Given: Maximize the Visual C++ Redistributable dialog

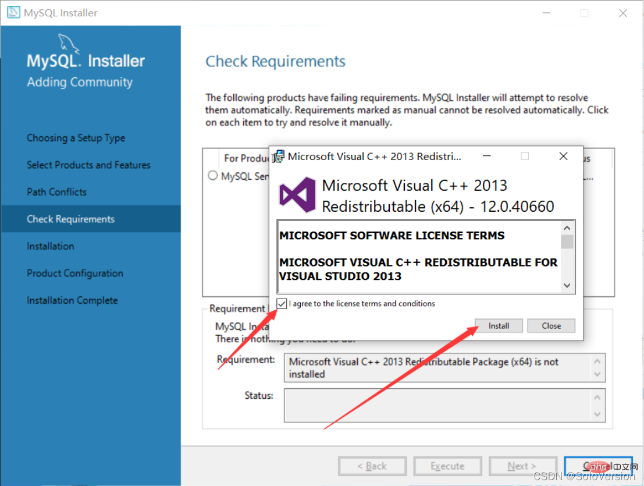Looking at the screenshot, I should [x=525, y=156].
